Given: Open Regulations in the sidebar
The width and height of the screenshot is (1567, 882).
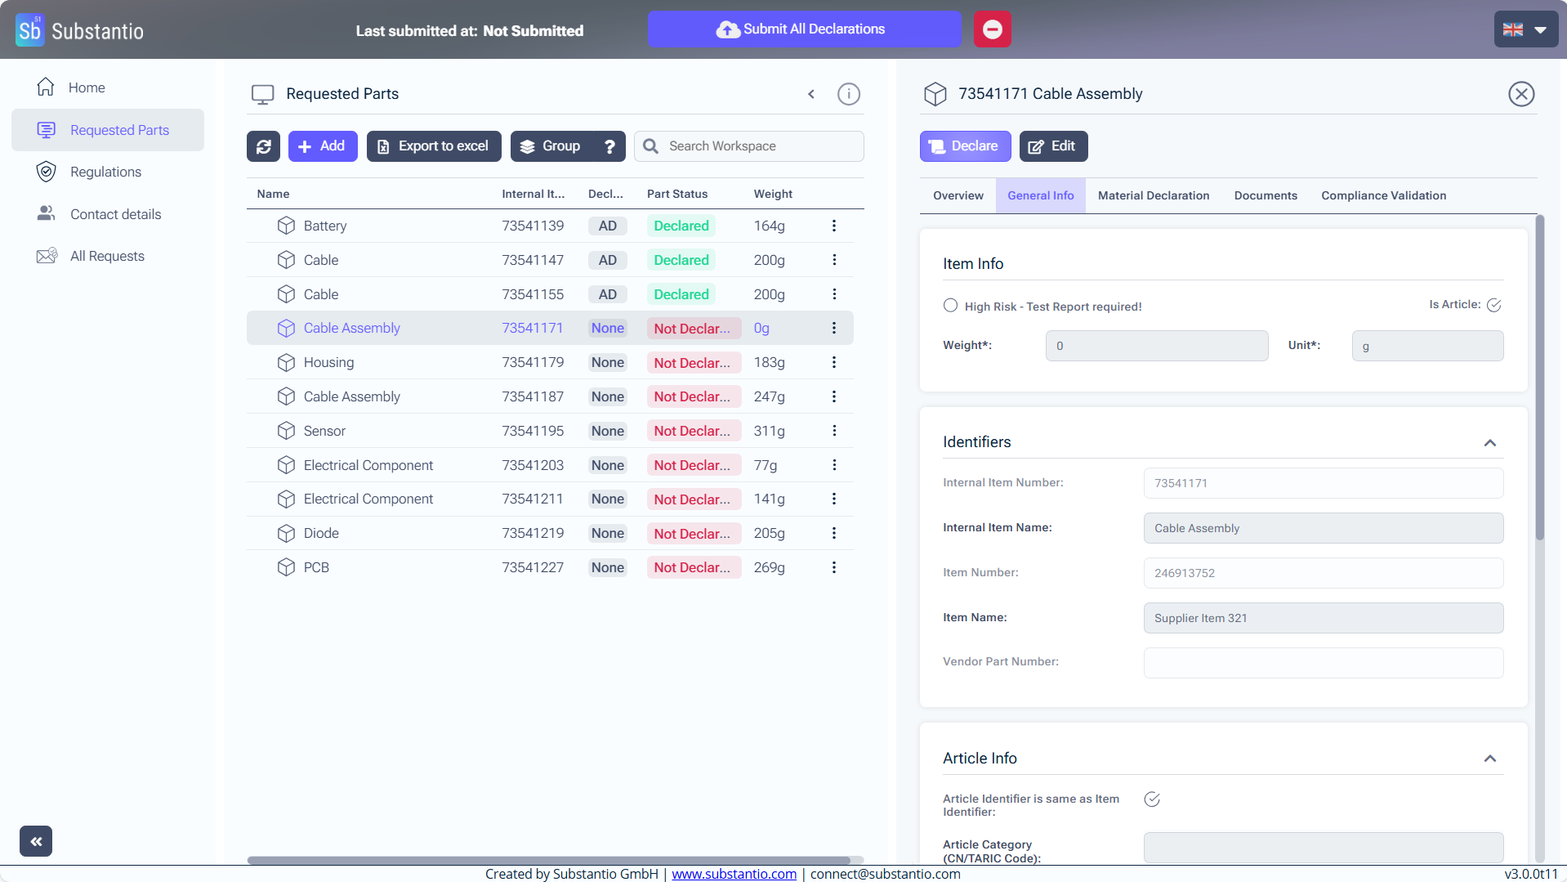Looking at the screenshot, I should [105, 172].
